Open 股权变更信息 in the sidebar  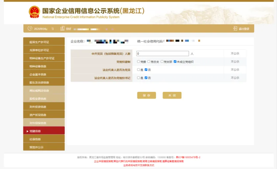(x=44, y=99)
